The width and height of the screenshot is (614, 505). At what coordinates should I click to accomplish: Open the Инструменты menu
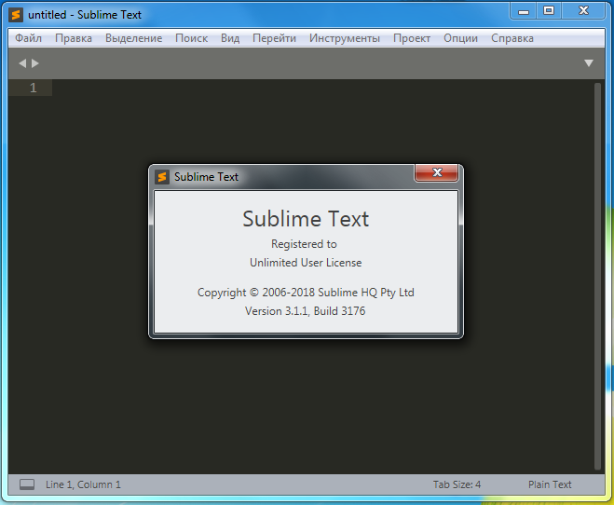click(x=345, y=38)
